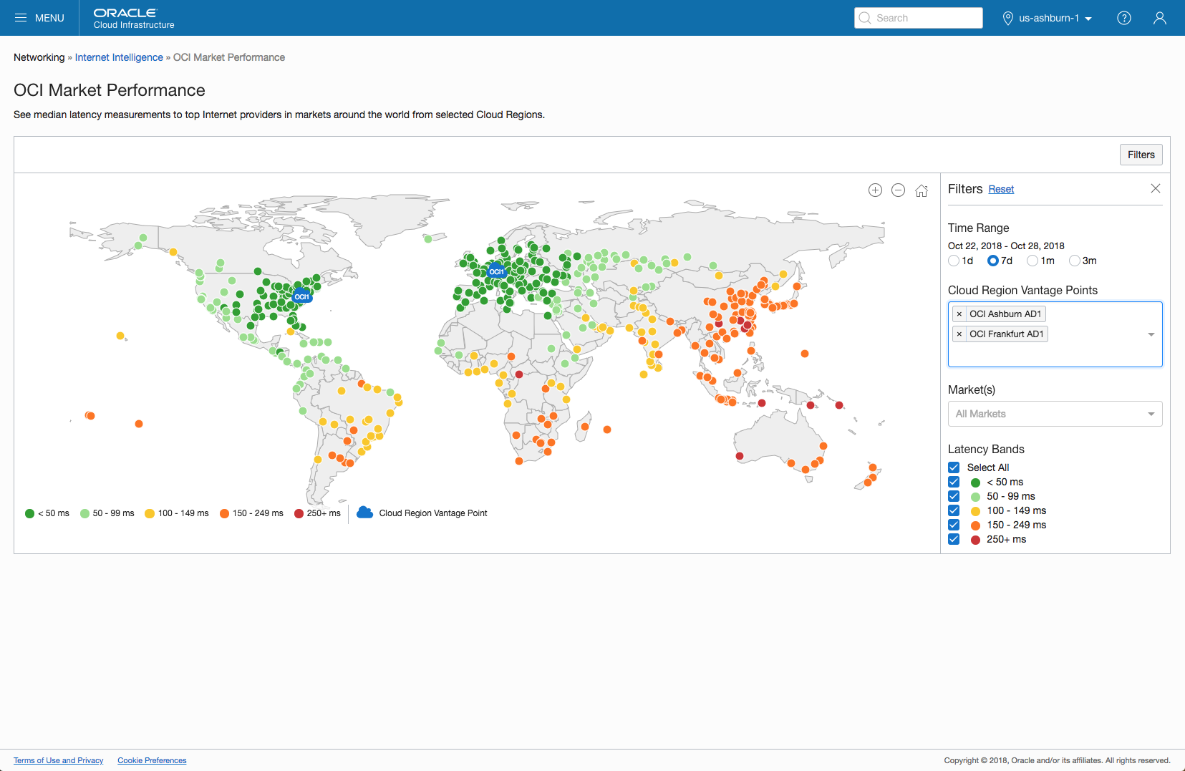The width and height of the screenshot is (1185, 771).
Task: Open the All Markets dropdown
Action: coord(1054,414)
